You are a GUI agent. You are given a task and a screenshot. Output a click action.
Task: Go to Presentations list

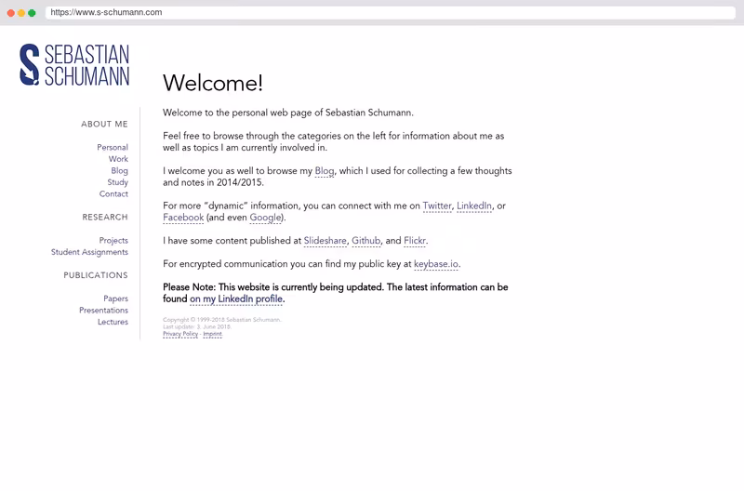tap(103, 310)
